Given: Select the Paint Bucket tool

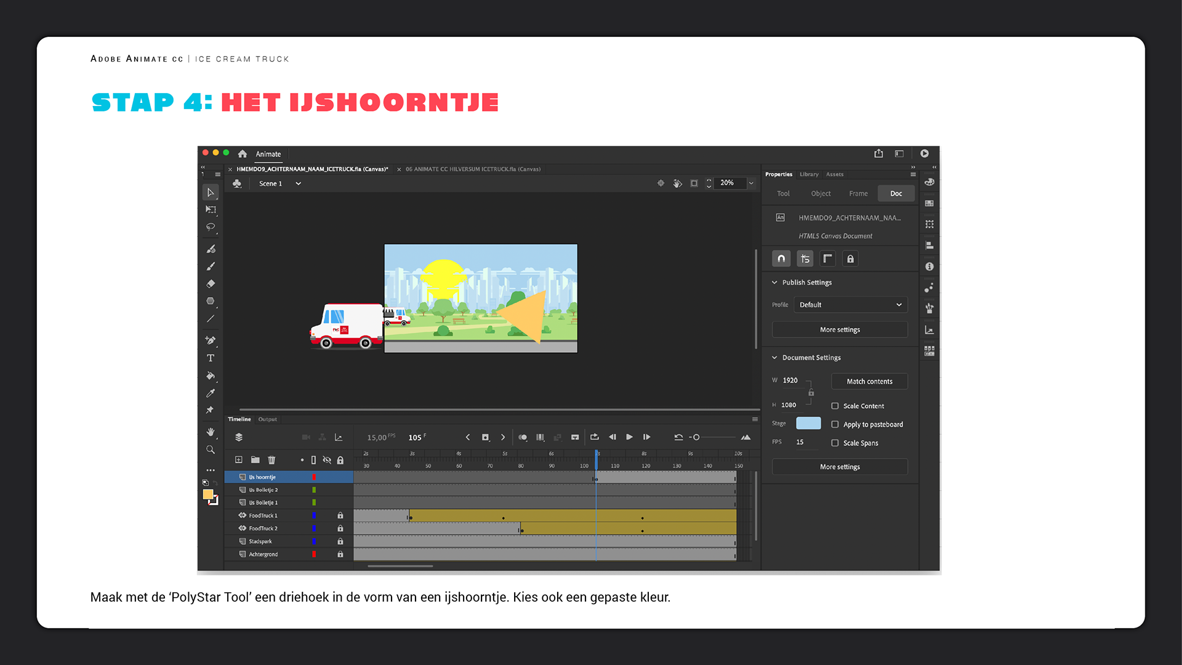Looking at the screenshot, I should (x=211, y=376).
